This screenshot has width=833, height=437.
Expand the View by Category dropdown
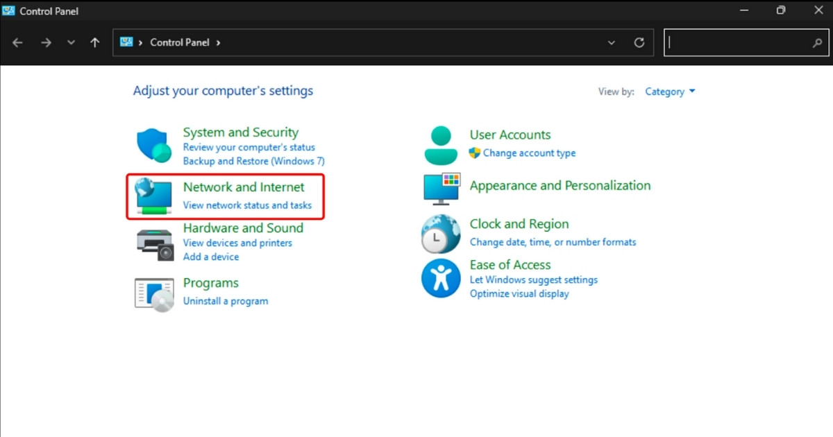pyautogui.click(x=670, y=92)
